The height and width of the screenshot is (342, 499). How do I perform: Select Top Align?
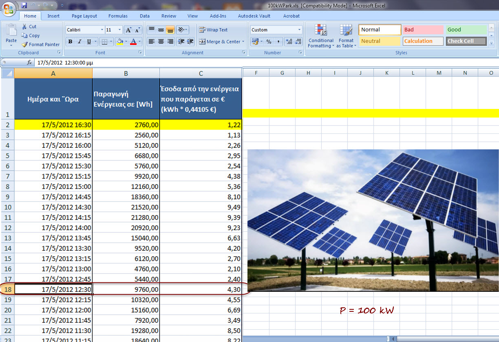151,30
